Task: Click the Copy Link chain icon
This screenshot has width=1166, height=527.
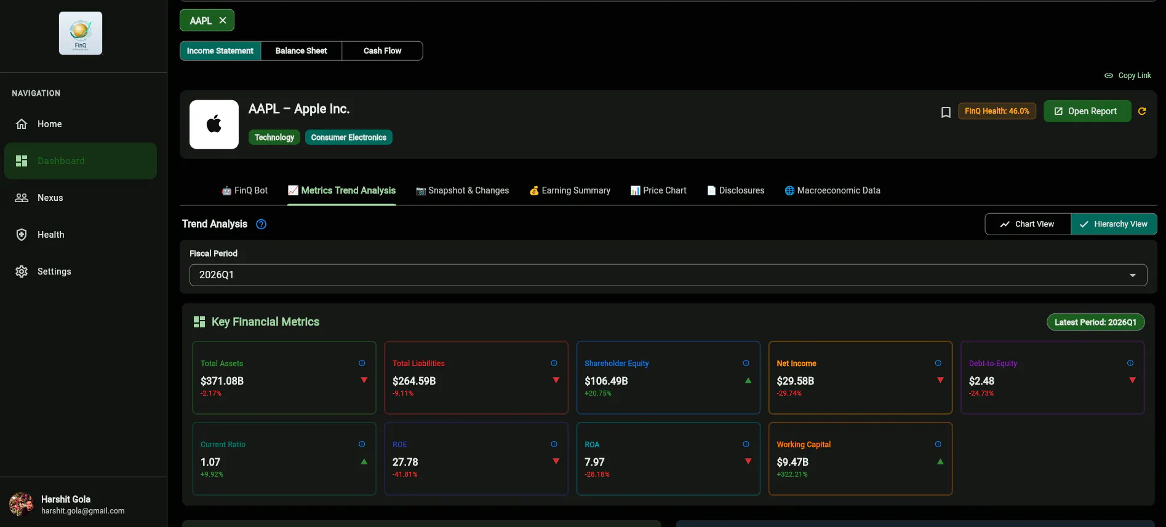Action: pos(1109,76)
